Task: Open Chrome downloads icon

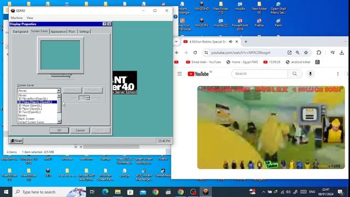Action: click(x=341, y=53)
